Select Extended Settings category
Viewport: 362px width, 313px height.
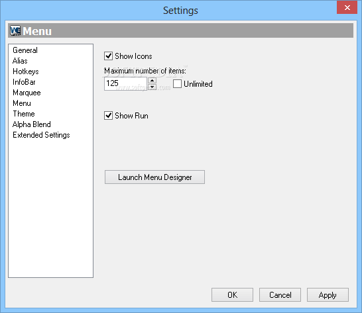point(41,135)
